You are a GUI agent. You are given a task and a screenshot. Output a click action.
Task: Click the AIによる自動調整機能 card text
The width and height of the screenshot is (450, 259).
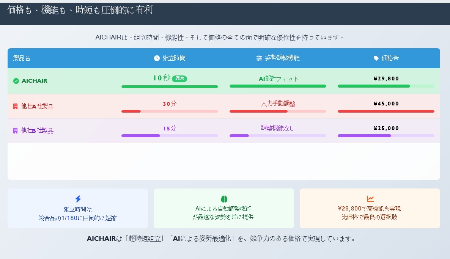pyautogui.click(x=223, y=209)
